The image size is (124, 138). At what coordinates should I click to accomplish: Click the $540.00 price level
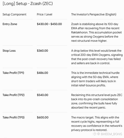point(43,95)
